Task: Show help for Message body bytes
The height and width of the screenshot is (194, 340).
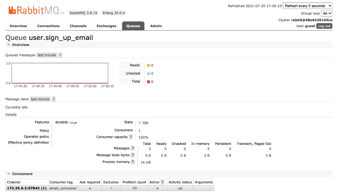Action: coord(133,155)
